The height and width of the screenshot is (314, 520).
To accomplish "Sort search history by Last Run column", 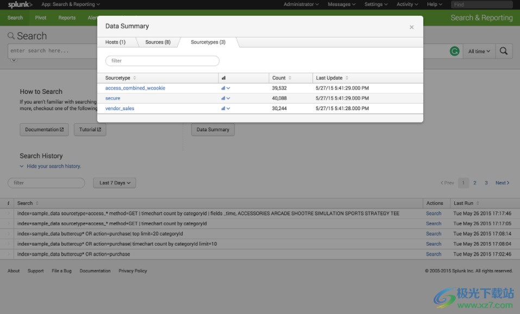I will pyautogui.click(x=466, y=203).
